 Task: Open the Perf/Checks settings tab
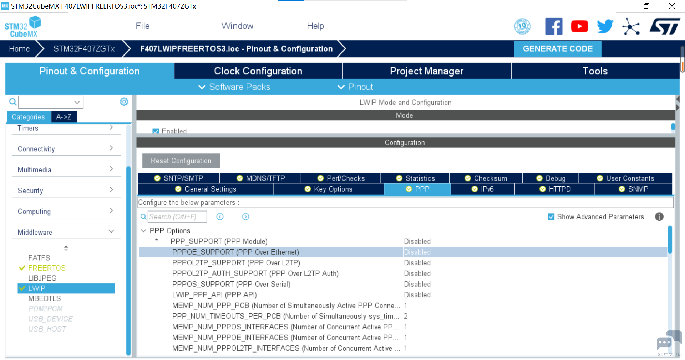tap(341, 178)
